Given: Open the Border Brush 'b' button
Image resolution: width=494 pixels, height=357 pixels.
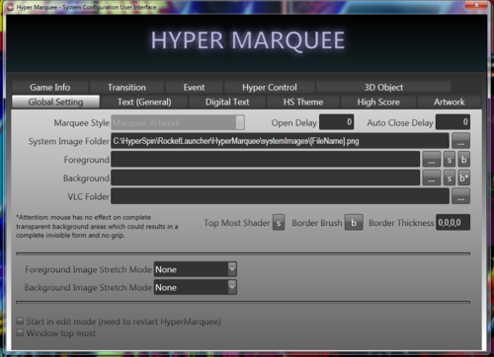Looking at the screenshot, I should 354,223.
